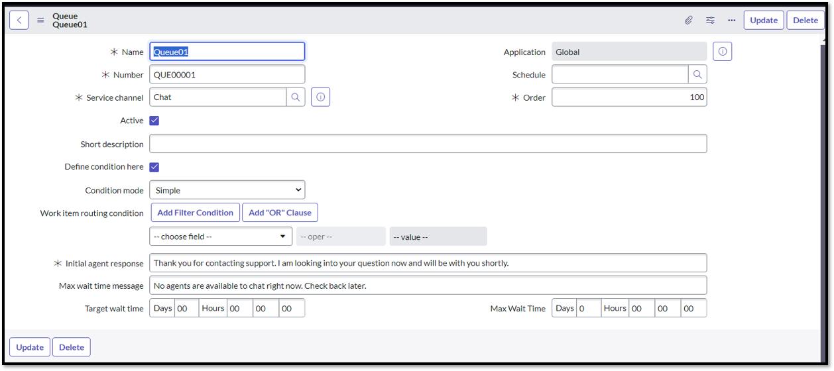Click Delete button in the header
Screen dimensions: 834x371
(805, 20)
